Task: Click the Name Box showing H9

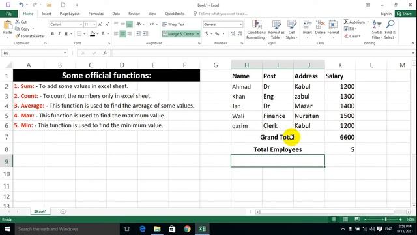Action: tap(35, 53)
